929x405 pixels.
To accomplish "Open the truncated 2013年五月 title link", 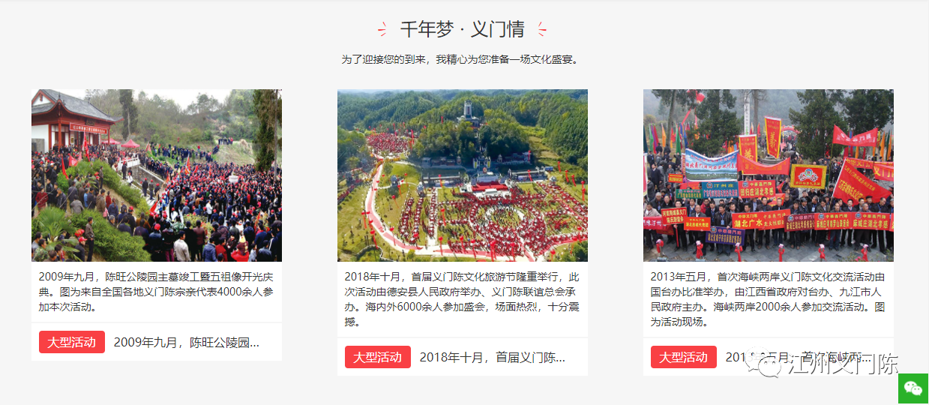I will pyautogui.click(x=798, y=358).
